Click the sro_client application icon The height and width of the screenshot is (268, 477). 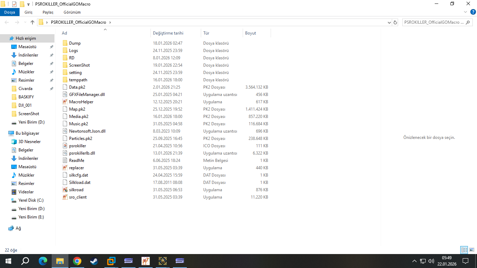click(x=65, y=197)
